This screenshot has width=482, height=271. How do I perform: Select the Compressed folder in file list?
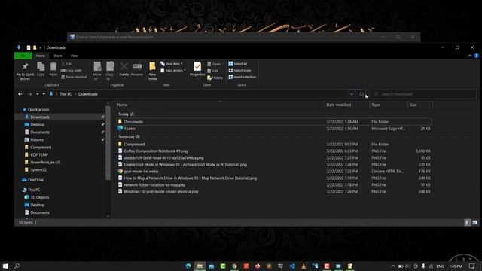(x=273, y=144)
